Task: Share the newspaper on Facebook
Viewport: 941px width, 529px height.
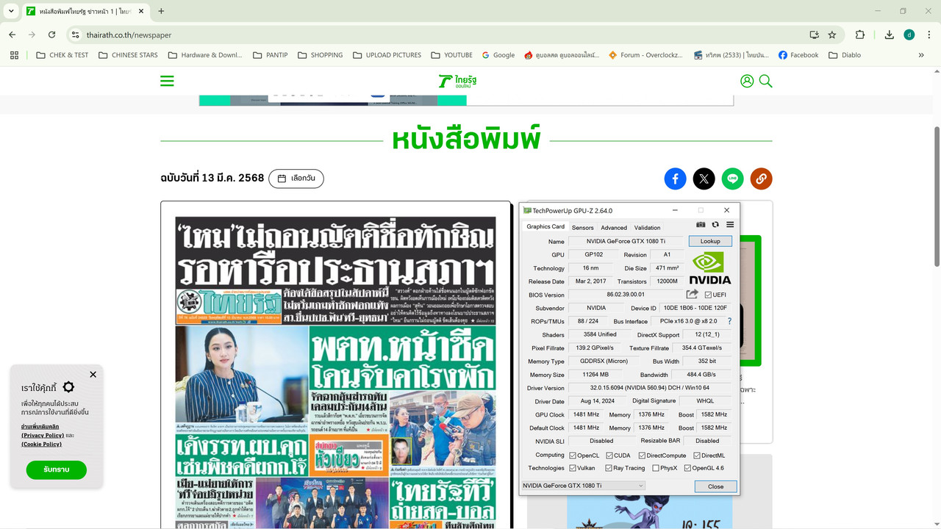Action: click(x=675, y=179)
